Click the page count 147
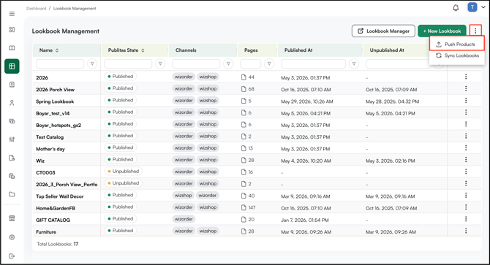This screenshot has width=490, height=265. tap(252, 207)
